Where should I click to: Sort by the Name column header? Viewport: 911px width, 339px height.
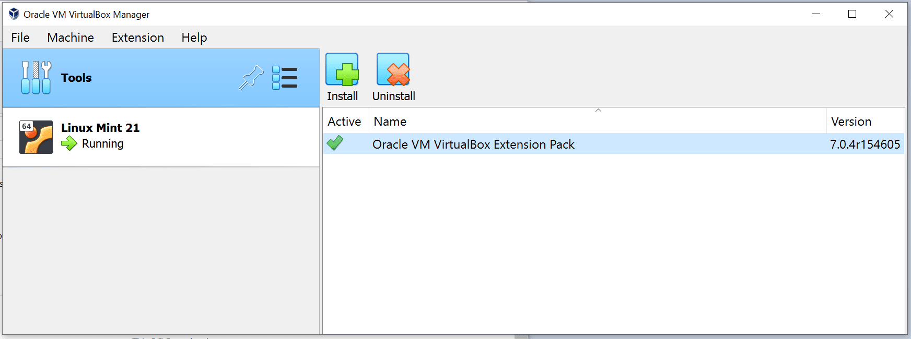click(598, 122)
